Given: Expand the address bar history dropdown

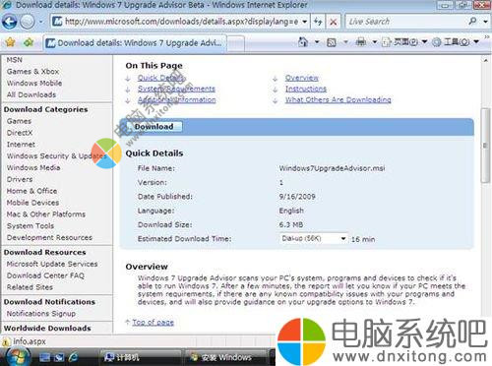Looking at the screenshot, I should [305, 22].
